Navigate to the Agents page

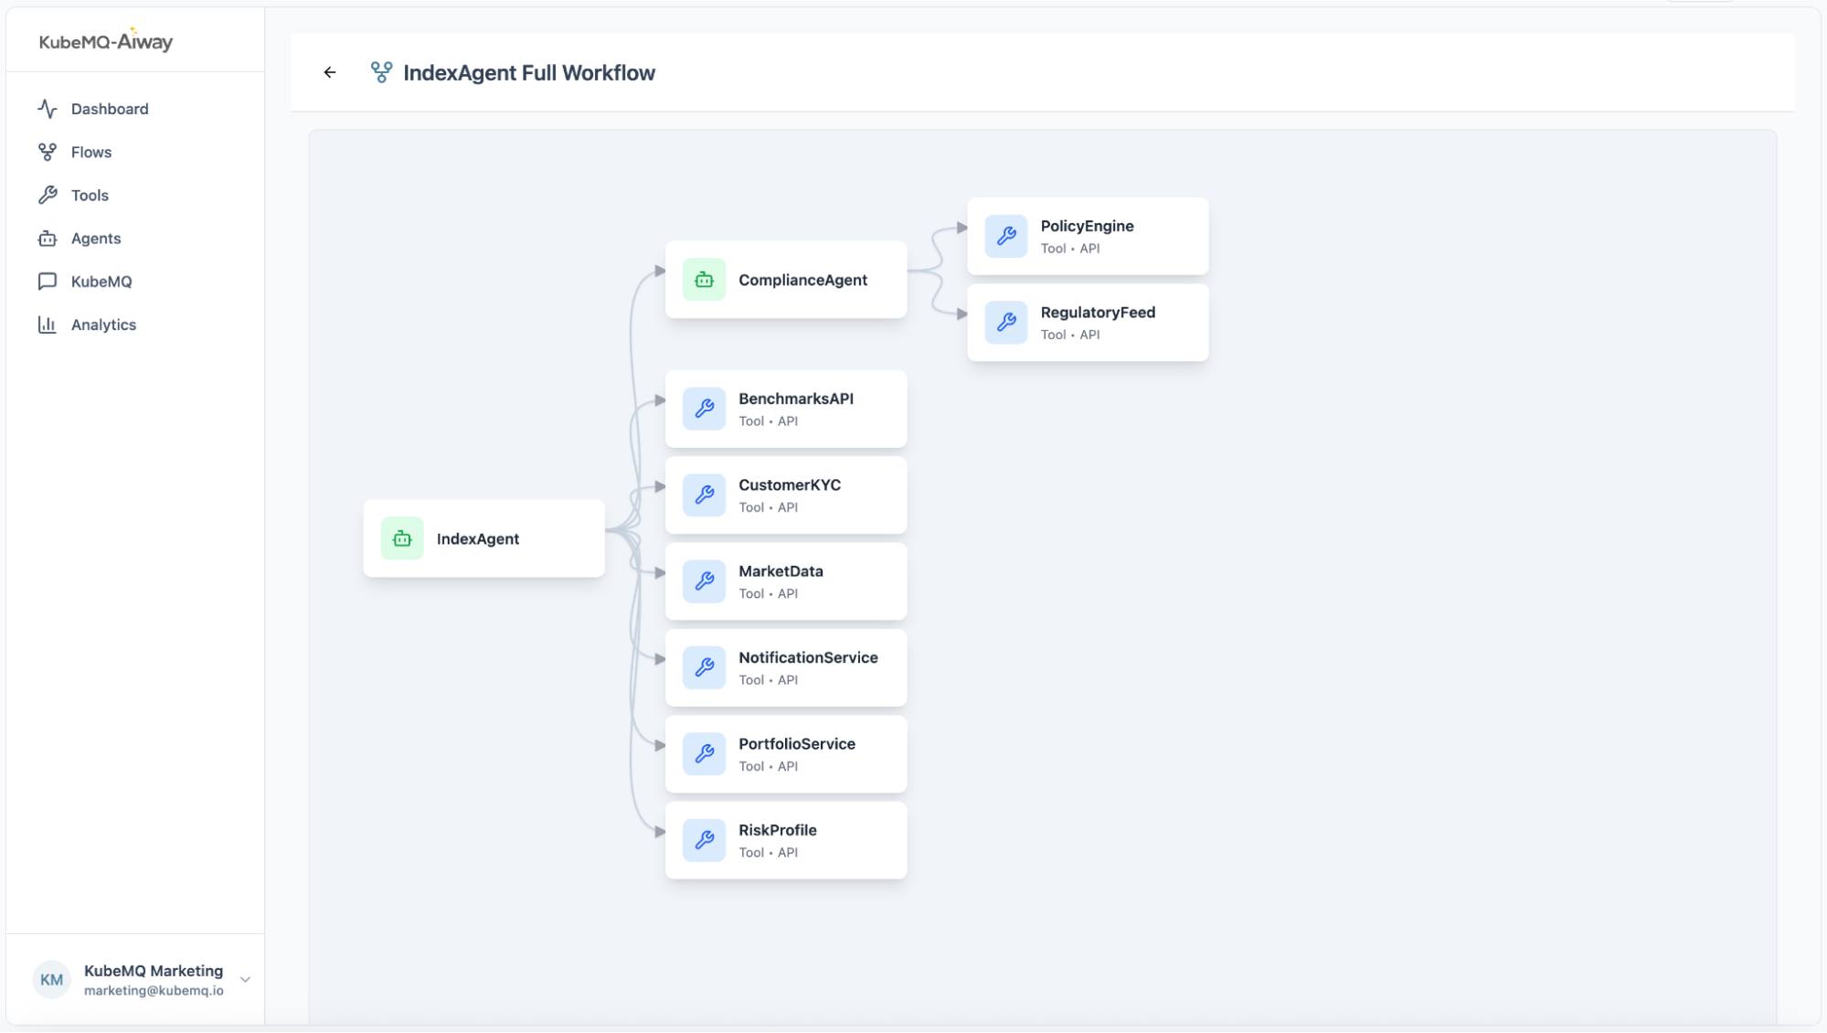(96, 239)
